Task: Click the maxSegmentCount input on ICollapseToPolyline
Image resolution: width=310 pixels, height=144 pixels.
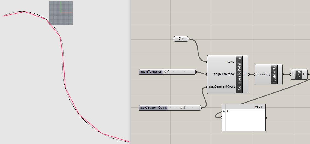Action: click(222, 86)
